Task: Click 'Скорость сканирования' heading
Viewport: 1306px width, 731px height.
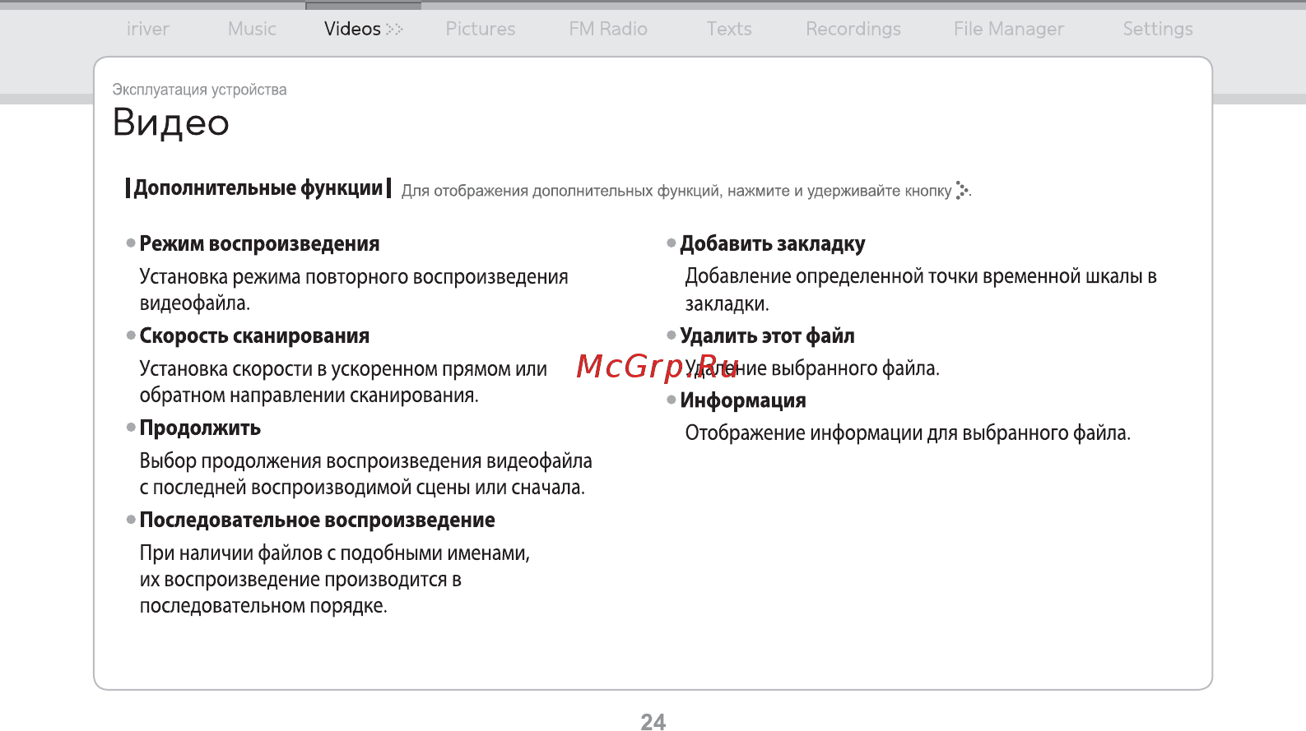Action: [254, 336]
